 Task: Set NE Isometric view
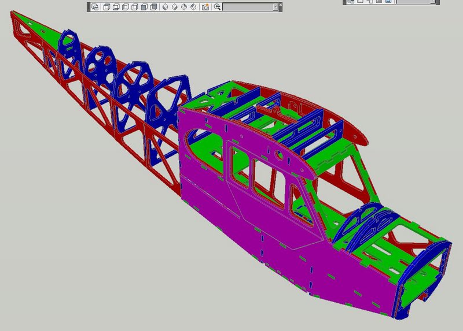(184, 7)
